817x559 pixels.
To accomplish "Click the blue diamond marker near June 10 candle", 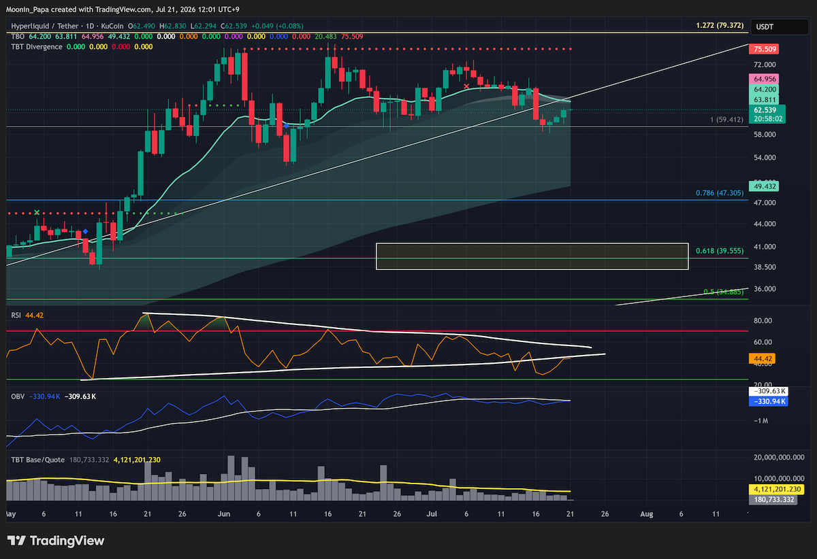I will tap(286, 126).
